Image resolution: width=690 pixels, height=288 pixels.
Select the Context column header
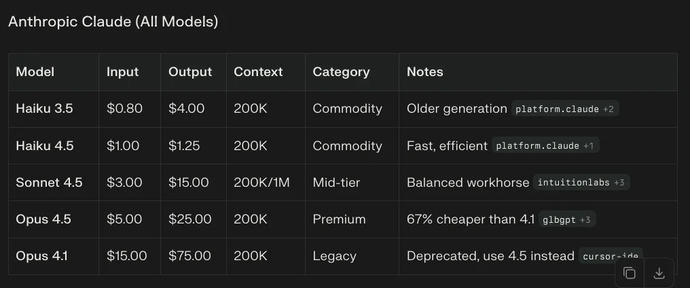[258, 72]
